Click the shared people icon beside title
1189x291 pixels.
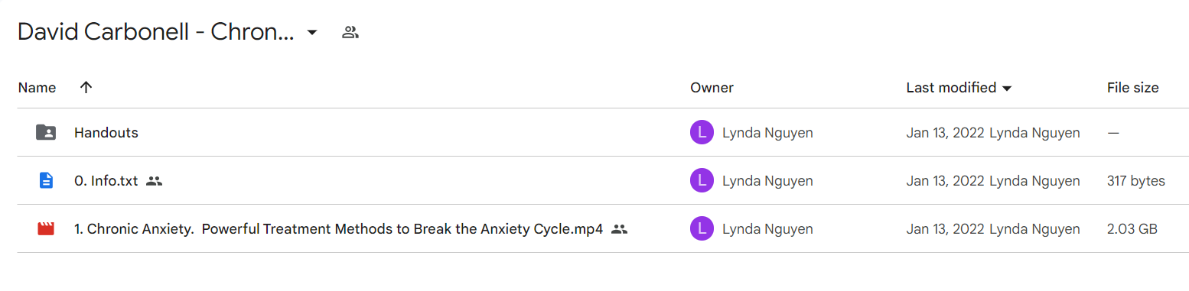point(350,32)
